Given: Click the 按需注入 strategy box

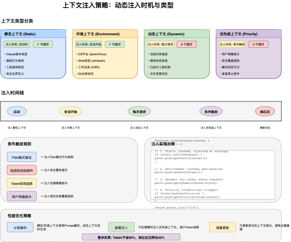Looking at the screenshot, I should pyautogui.click(x=121, y=227).
